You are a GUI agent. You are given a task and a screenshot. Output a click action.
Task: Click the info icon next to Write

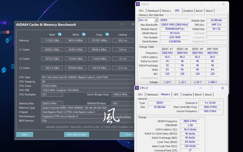(83, 35)
